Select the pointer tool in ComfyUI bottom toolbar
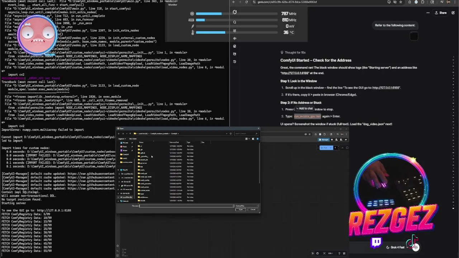The height and width of the screenshot is (258, 459). [x=313, y=253]
